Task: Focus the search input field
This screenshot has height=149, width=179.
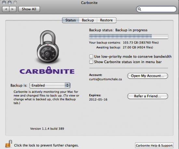Action: [157, 9]
